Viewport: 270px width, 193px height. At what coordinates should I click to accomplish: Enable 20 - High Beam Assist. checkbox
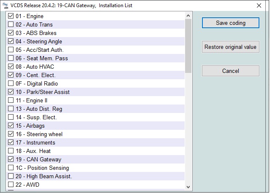point(11,176)
